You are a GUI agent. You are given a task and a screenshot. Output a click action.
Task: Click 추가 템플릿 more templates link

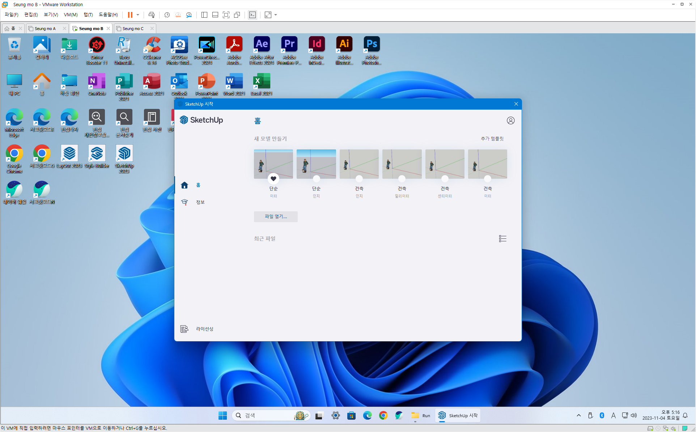pyautogui.click(x=492, y=139)
